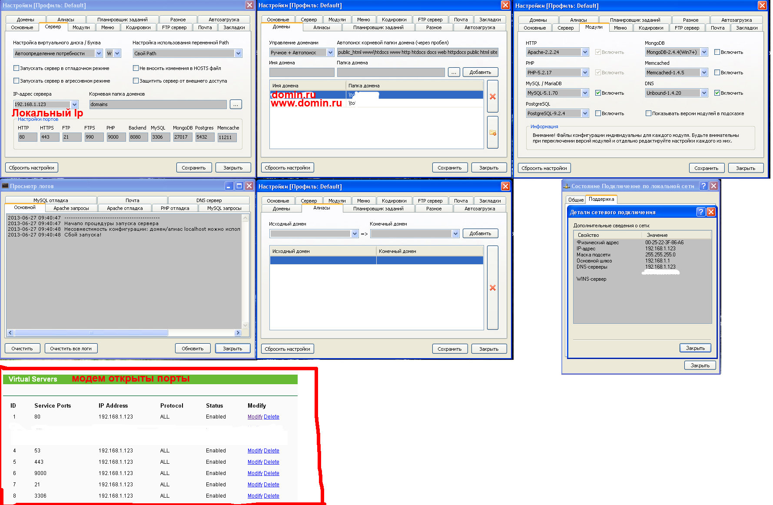Enable 'Запускать сервер в отладочном режиме' checkbox

(x=17, y=68)
